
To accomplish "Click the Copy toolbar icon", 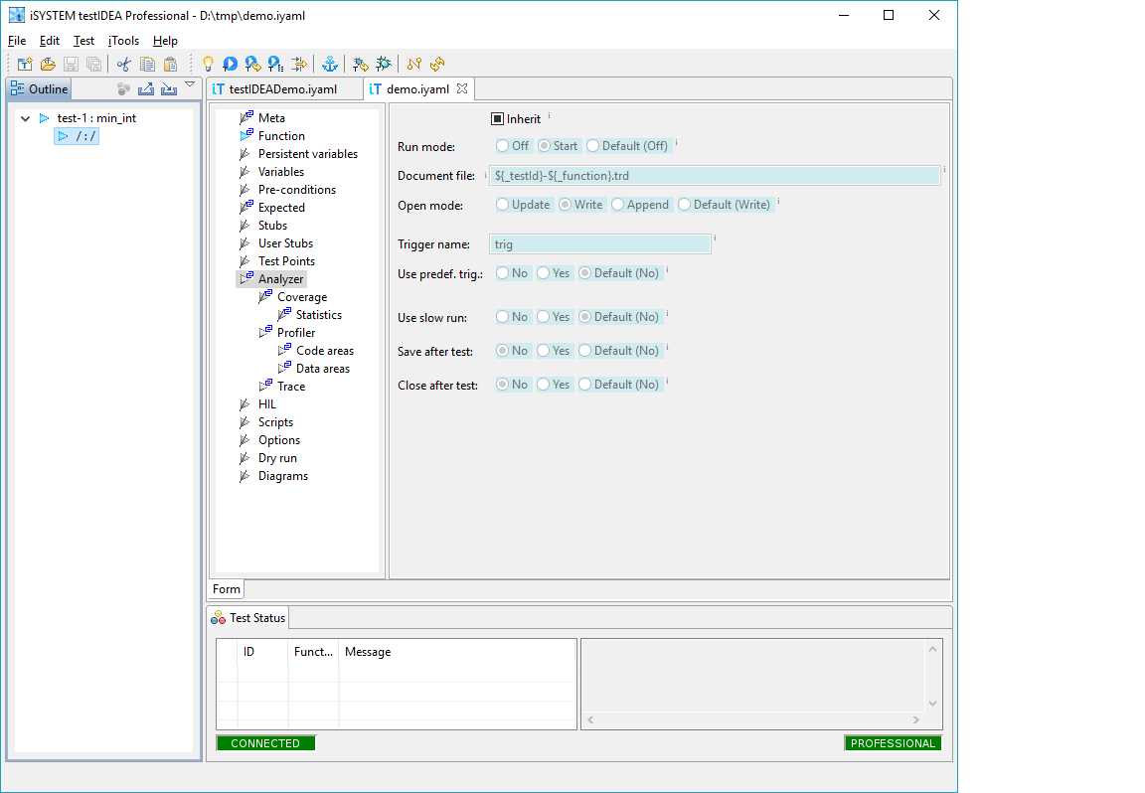I will 147,65.
